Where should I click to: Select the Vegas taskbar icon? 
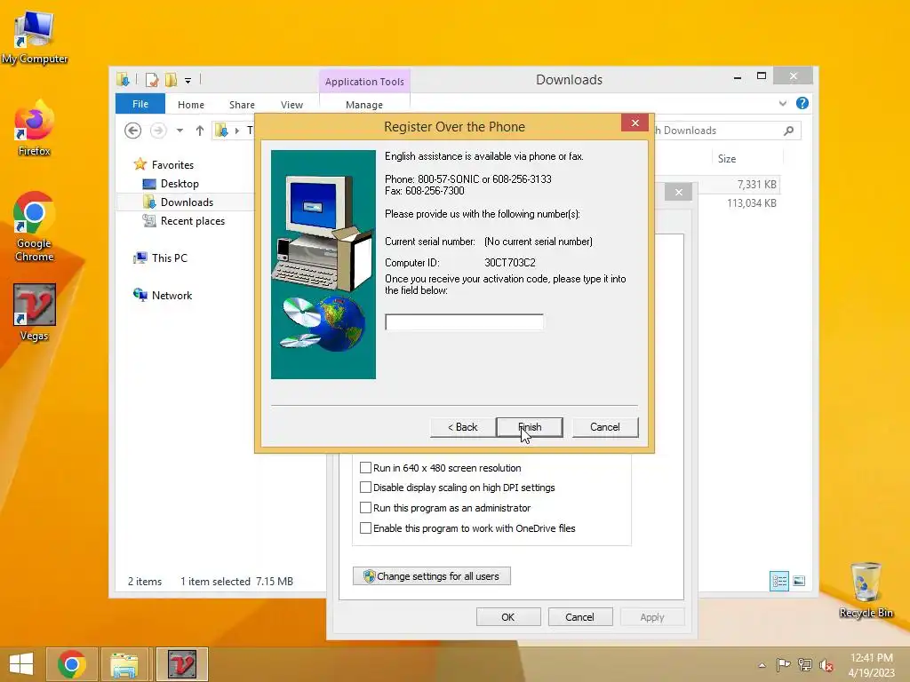181,664
